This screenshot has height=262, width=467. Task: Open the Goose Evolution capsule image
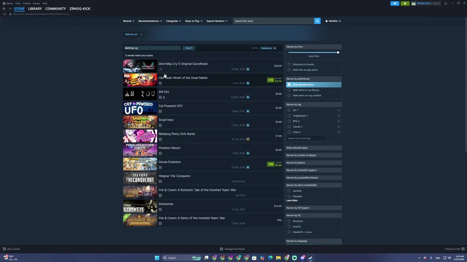coord(140,164)
